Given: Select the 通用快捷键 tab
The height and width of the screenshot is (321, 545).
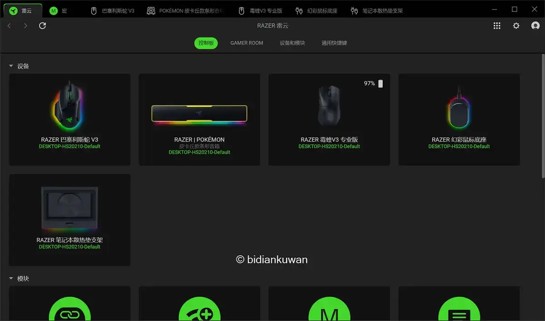Looking at the screenshot, I should click(x=334, y=43).
